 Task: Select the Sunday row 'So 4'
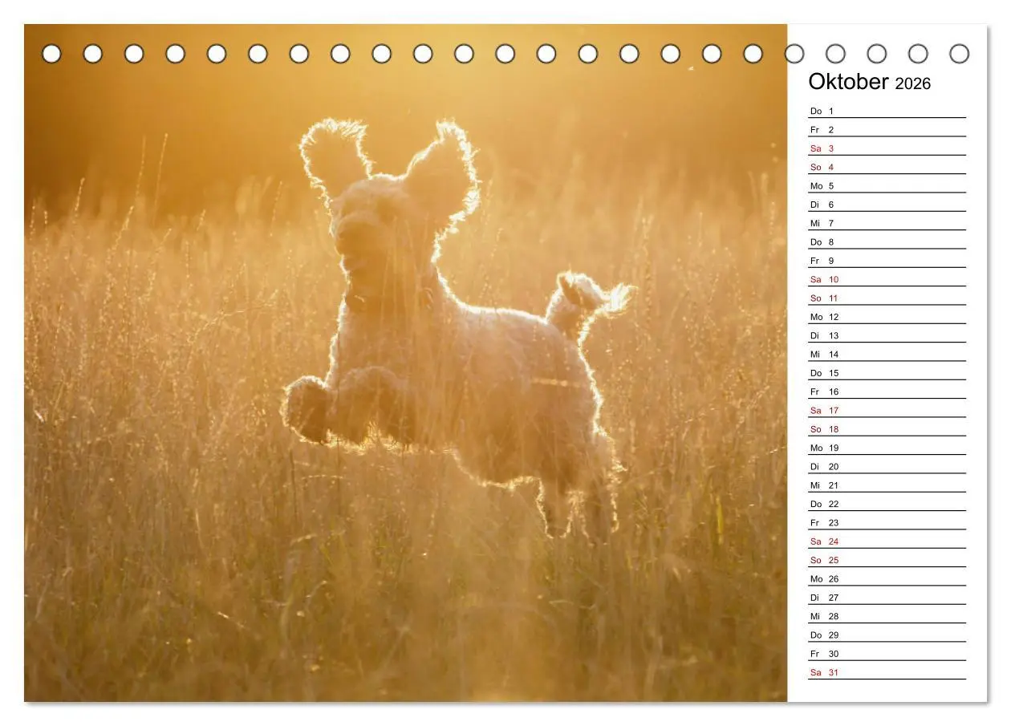[x=887, y=167]
